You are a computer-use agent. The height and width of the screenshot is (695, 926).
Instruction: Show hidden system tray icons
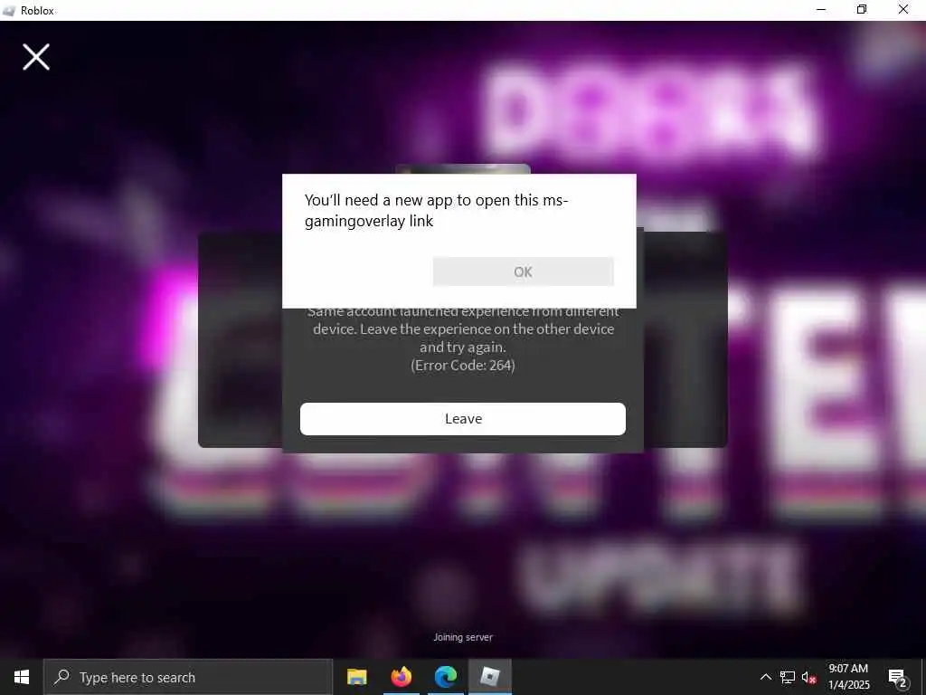click(x=765, y=677)
